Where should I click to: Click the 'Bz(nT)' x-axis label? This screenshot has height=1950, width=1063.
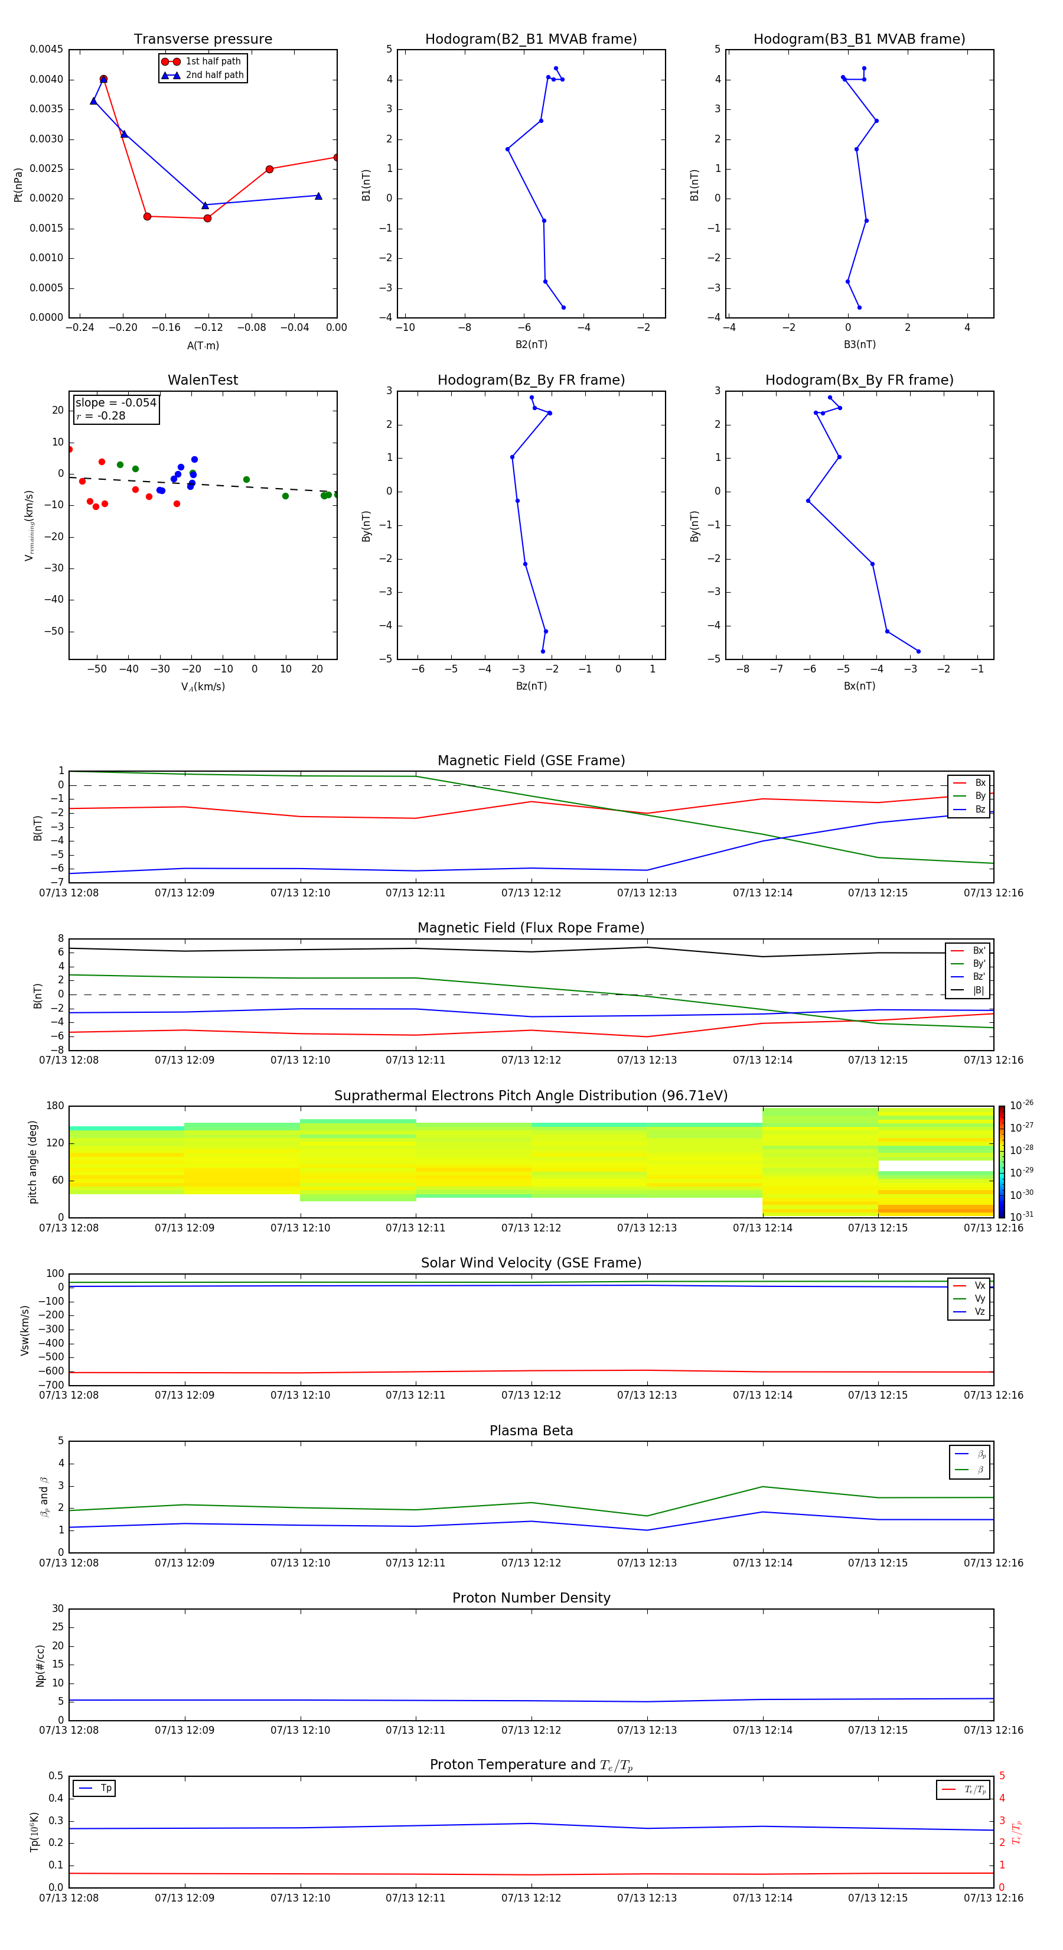click(531, 686)
